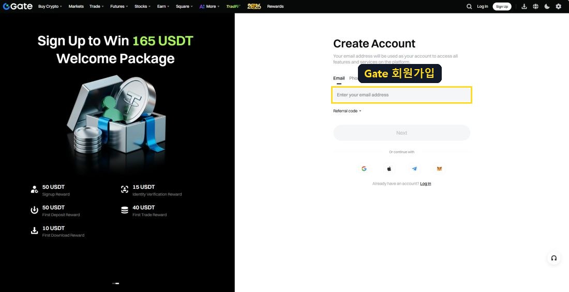Click the '15 USDT' Identity Verification text

(144, 187)
